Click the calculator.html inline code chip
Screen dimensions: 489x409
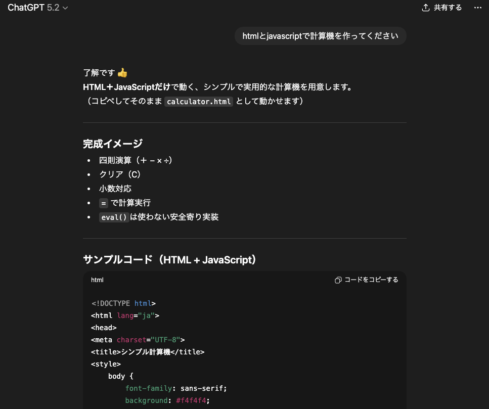point(199,102)
